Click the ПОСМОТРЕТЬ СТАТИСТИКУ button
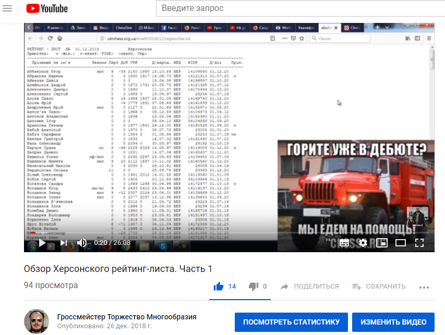The width and height of the screenshot is (445, 335). [291, 322]
